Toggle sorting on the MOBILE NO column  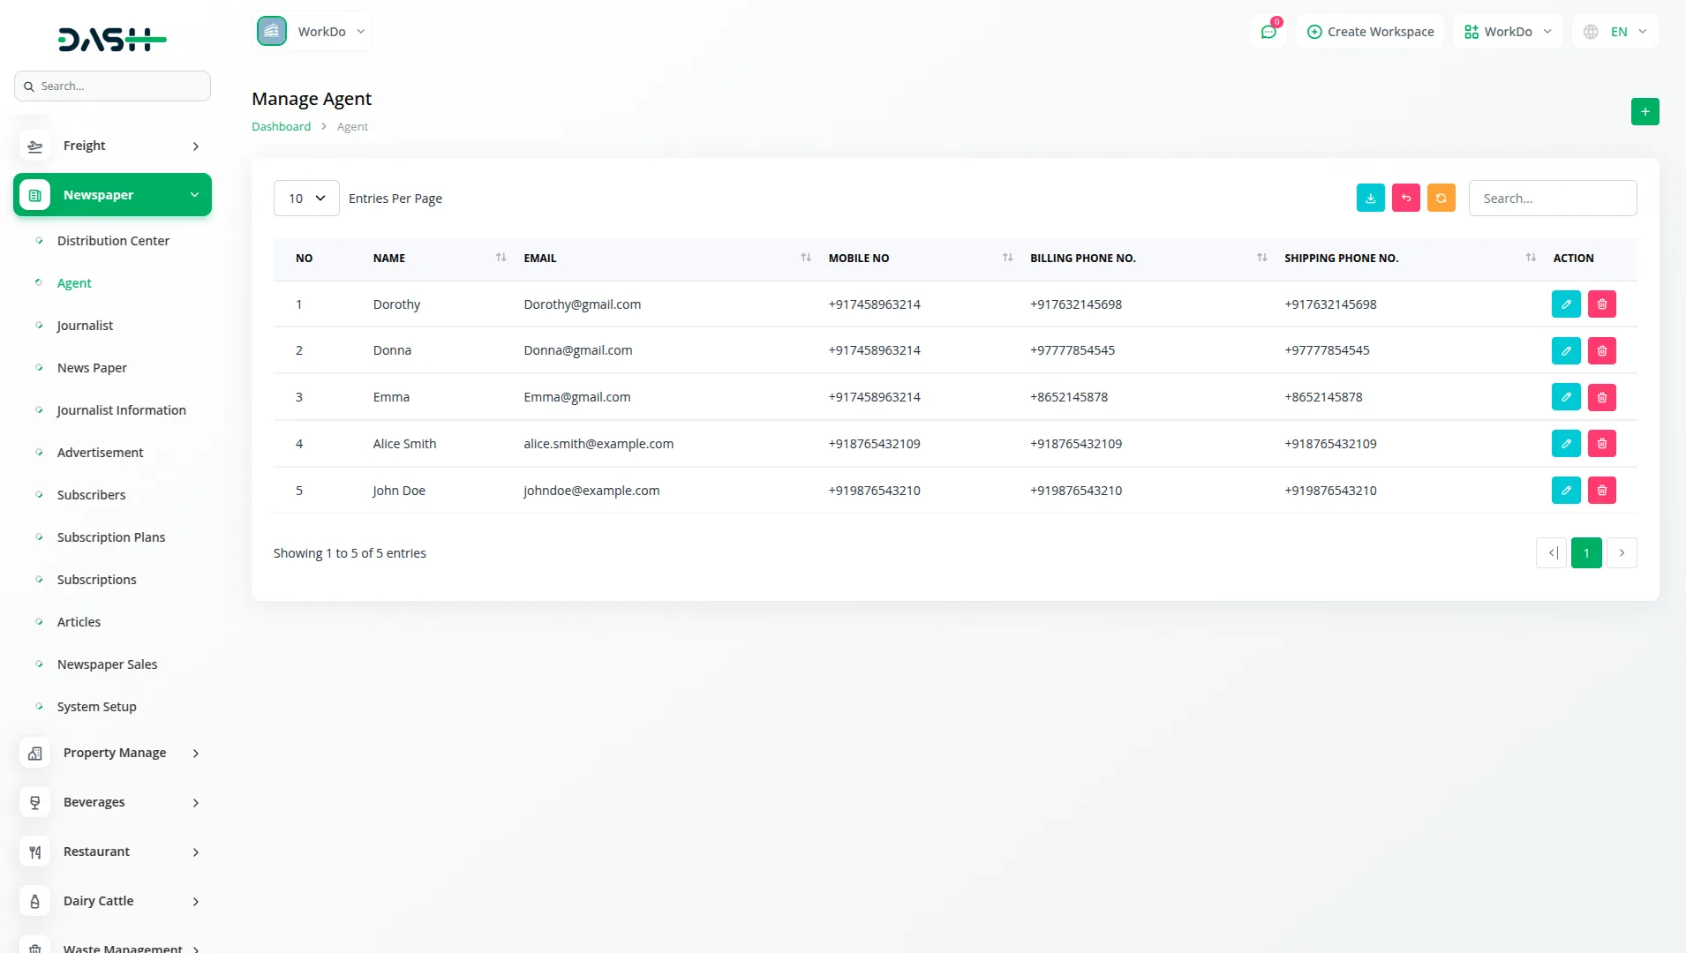(1006, 258)
